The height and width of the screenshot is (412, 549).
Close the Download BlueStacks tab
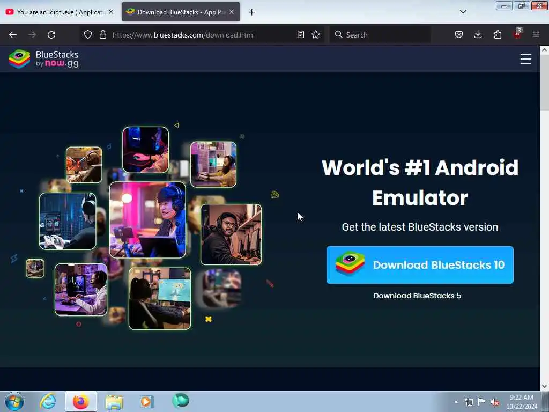232,12
